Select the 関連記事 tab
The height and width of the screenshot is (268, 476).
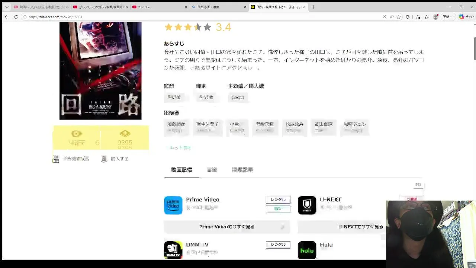tap(242, 170)
